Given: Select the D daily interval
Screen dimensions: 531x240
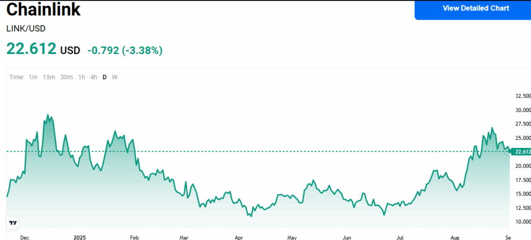Looking at the screenshot, I should 104,77.
